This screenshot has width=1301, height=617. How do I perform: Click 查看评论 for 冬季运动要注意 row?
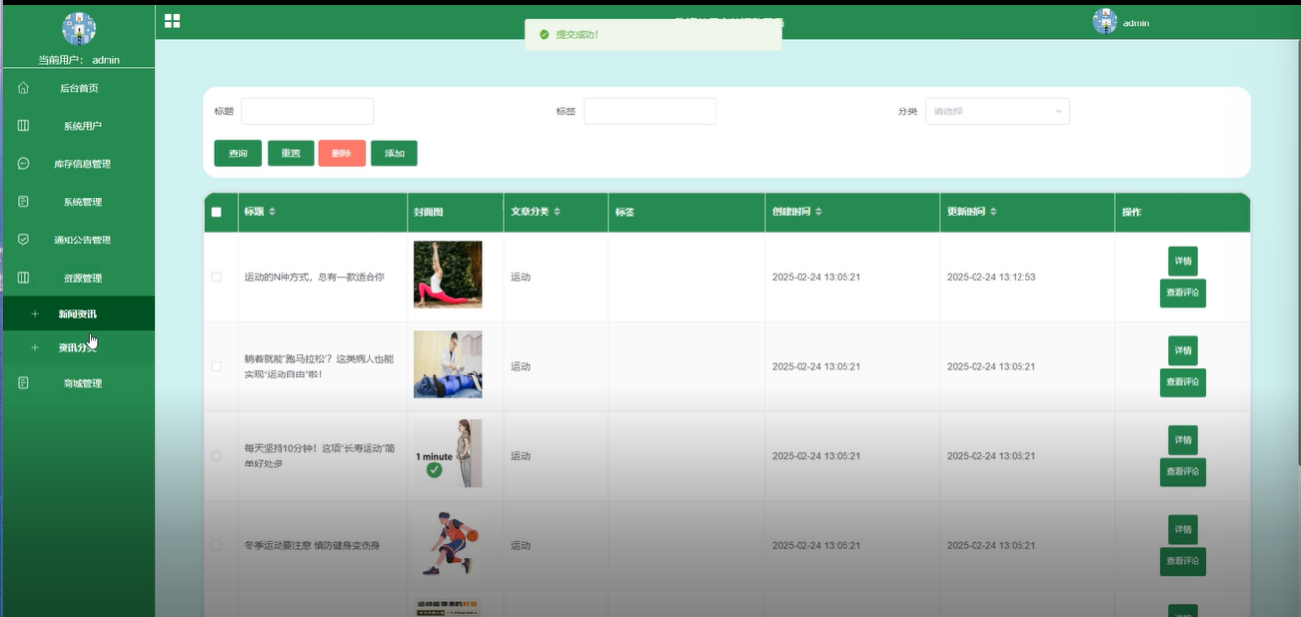[1183, 561]
